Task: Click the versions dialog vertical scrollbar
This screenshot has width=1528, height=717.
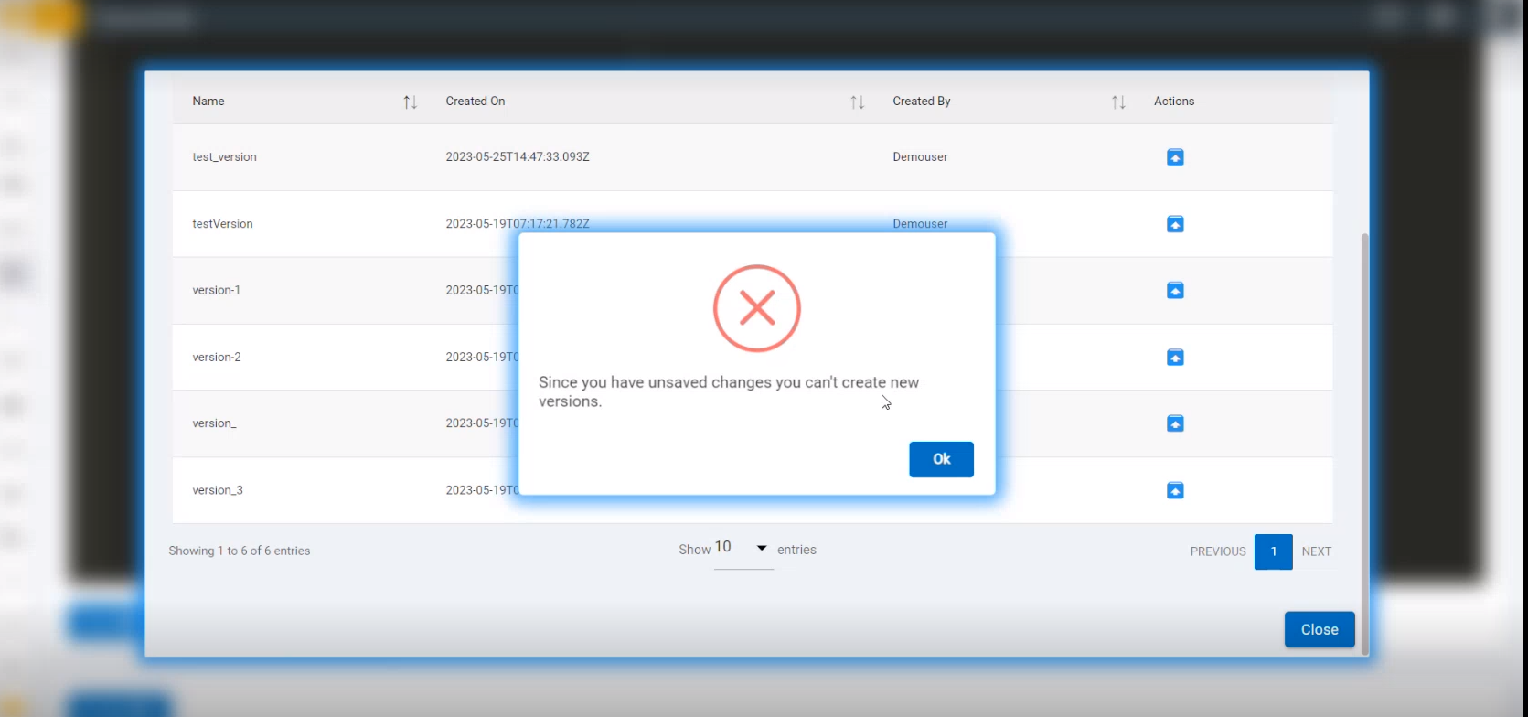Action: (1364, 444)
